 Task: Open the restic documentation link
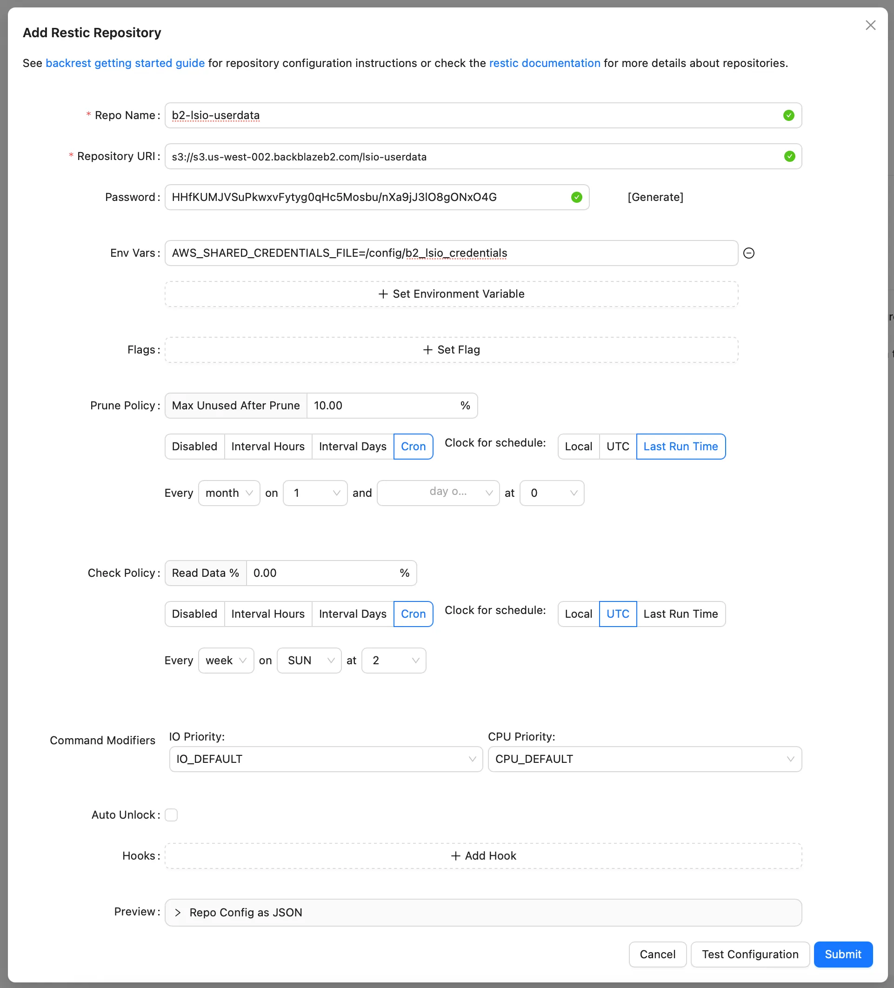(x=545, y=63)
